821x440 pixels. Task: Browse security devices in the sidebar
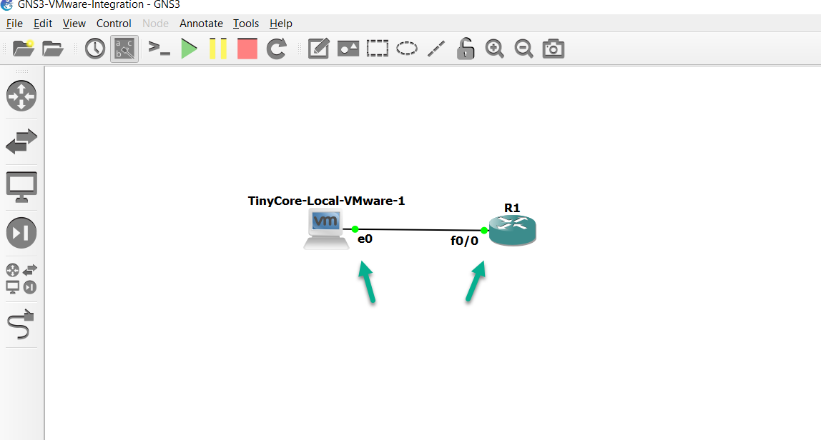tap(21, 232)
